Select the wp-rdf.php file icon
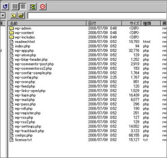Image resolution: width=167 pixels, height=158 pixels. pyautogui.click(x=12, y=108)
